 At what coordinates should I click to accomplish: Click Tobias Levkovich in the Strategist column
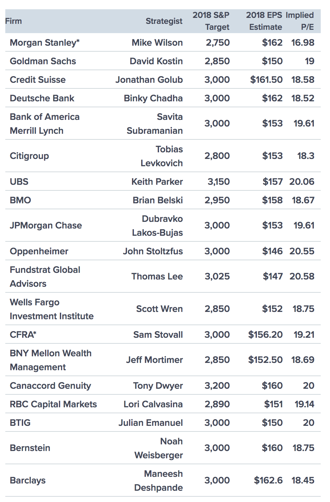[x=162, y=156]
